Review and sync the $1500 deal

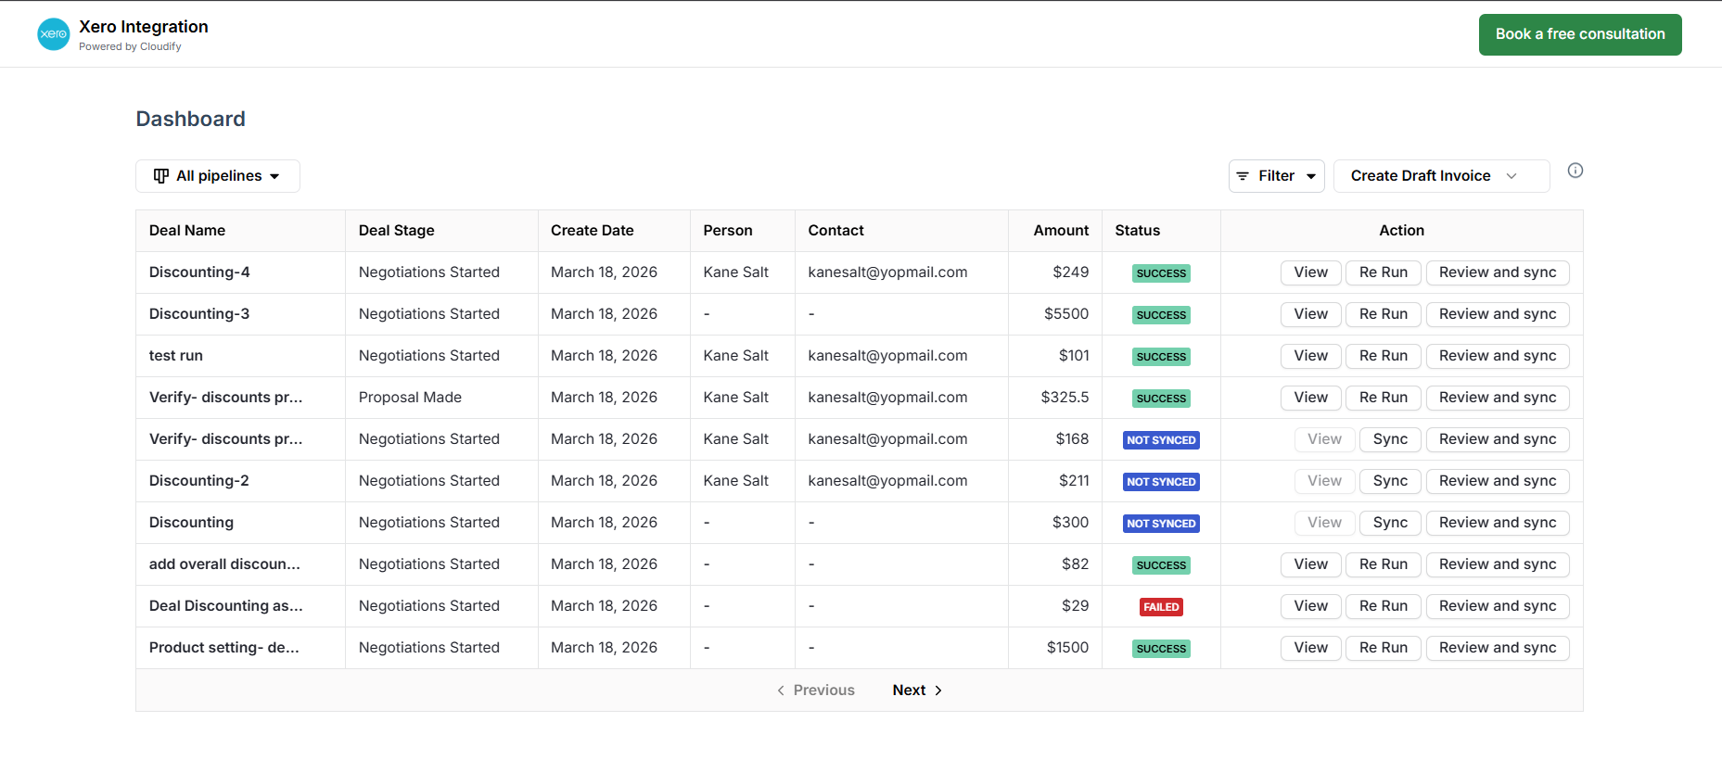click(x=1498, y=648)
